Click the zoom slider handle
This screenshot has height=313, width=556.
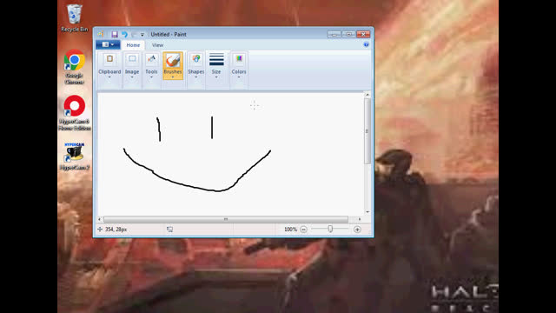click(x=330, y=229)
